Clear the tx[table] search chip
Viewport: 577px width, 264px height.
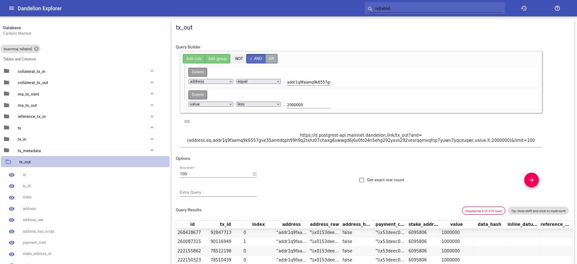tap(36, 49)
